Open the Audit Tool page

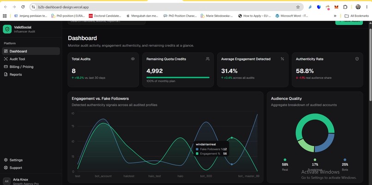(31, 59)
